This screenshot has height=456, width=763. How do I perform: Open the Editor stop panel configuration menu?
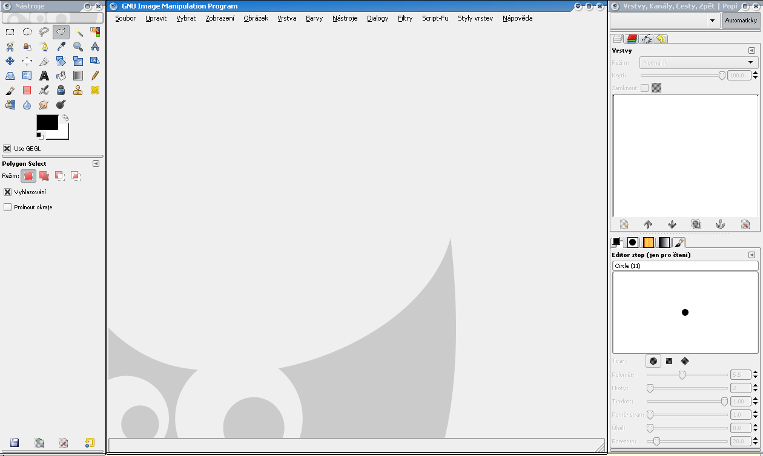tap(751, 255)
